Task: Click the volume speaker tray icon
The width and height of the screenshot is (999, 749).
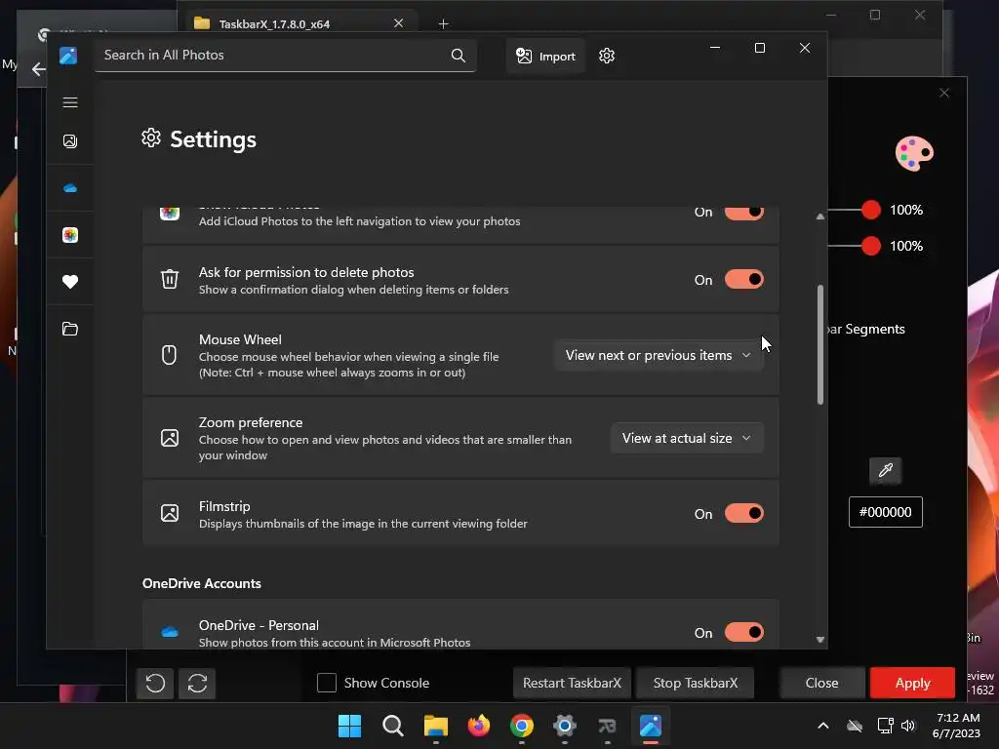Action: pos(908,726)
